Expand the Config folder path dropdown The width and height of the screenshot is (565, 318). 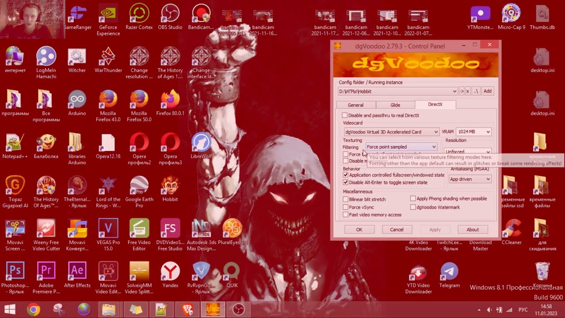pos(454,91)
